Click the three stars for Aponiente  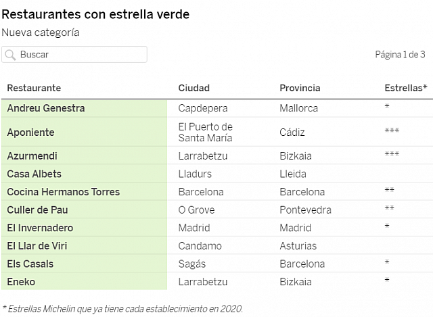point(392,132)
